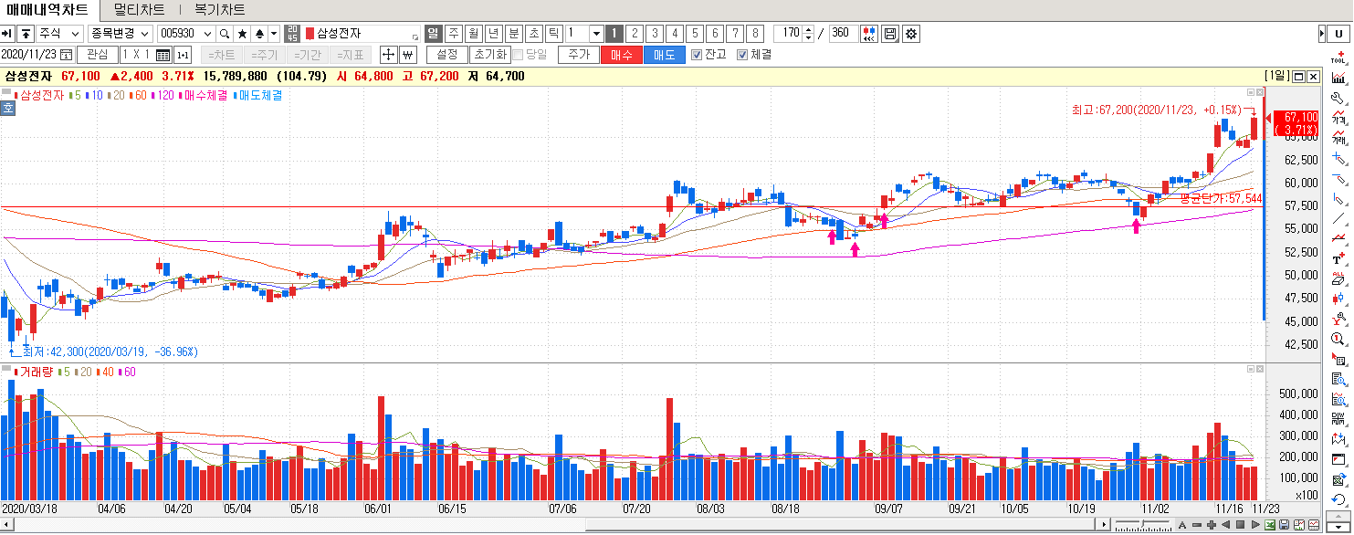Click the save chart layout icon
This screenshot has height=535, width=1354.
(x=890, y=34)
